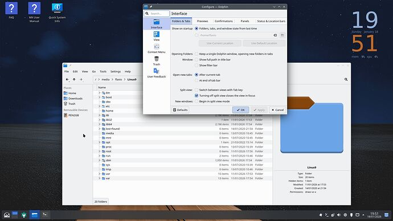Screen dimensions: 393x221
Task: Enable 'Show full path in title bar'
Action: click(197, 60)
